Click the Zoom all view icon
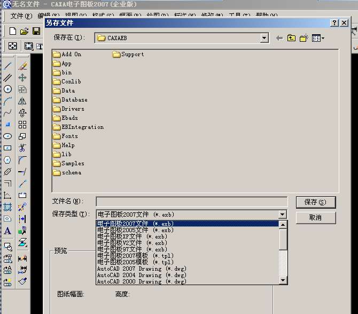 click(13, 46)
